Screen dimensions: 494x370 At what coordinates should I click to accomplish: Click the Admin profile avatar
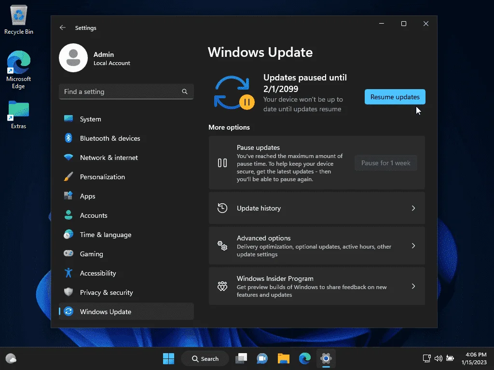coord(73,58)
